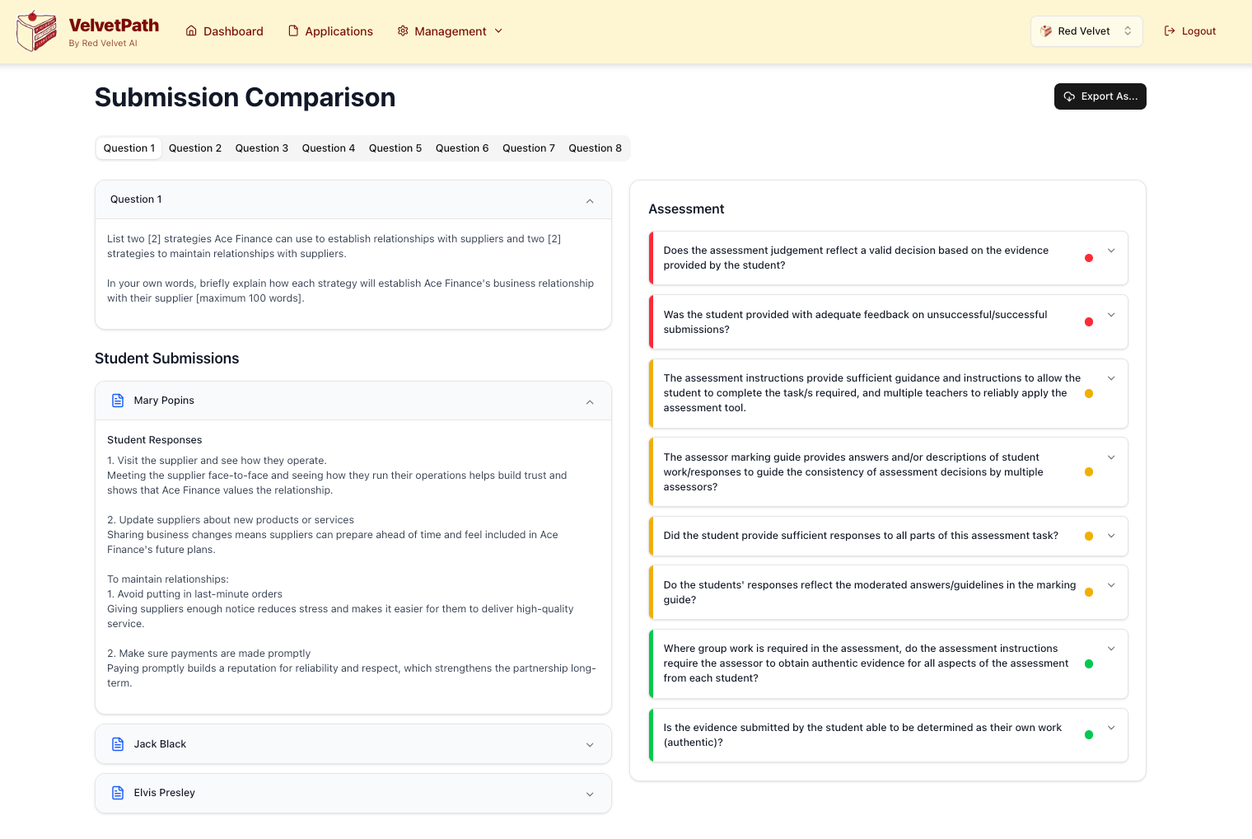Click the document icon beside Elvis Presley

(x=118, y=793)
